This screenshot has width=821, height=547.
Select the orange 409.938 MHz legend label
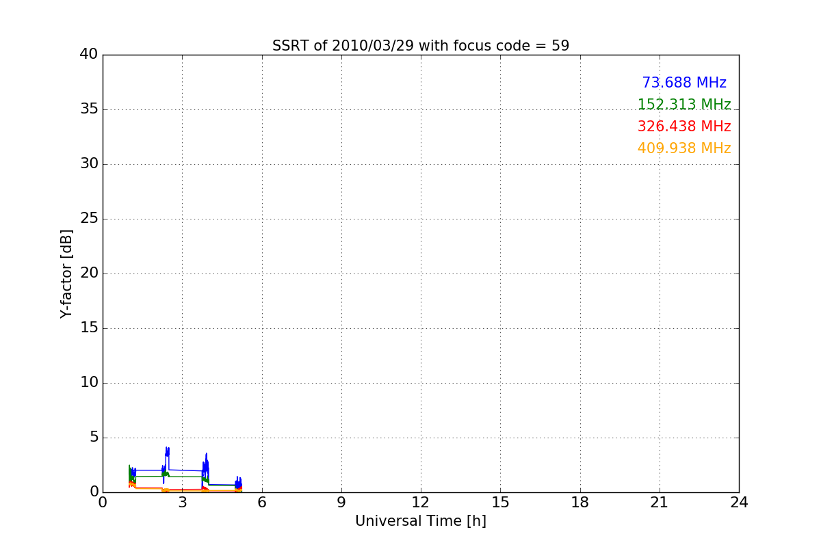[684, 148]
